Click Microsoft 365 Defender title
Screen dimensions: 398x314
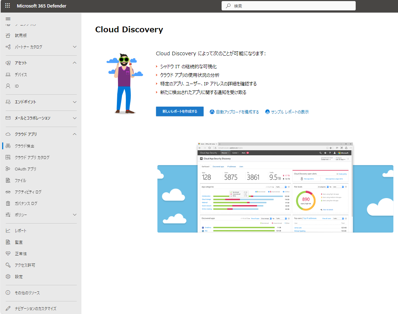(42, 6)
